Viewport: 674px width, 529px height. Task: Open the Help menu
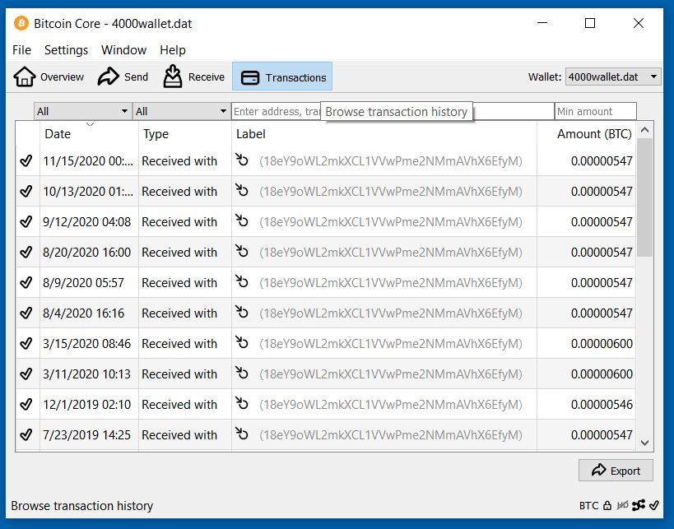[173, 50]
